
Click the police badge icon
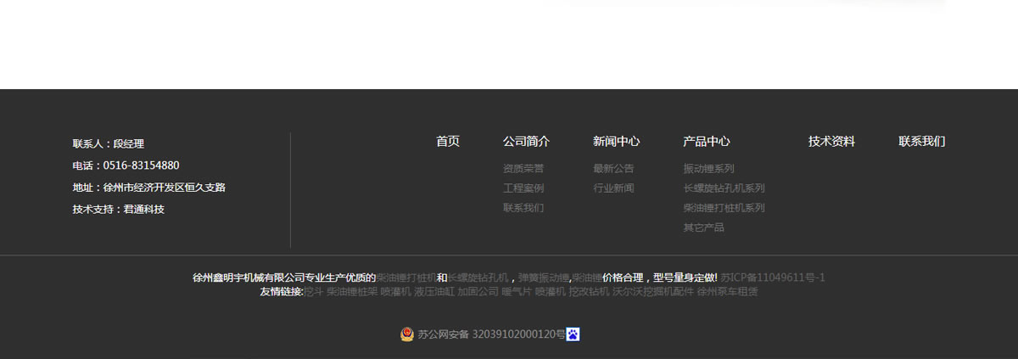407,334
